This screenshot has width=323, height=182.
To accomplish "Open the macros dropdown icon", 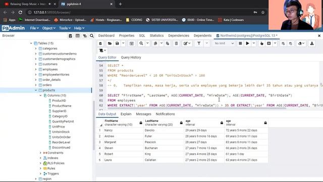I will click(102, 51).
